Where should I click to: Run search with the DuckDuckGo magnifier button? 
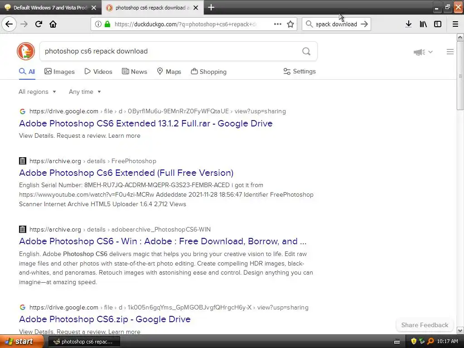(x=306, y=52)
